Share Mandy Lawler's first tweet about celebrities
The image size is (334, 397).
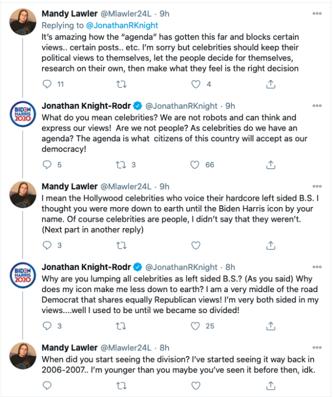[x=271, y=84]
